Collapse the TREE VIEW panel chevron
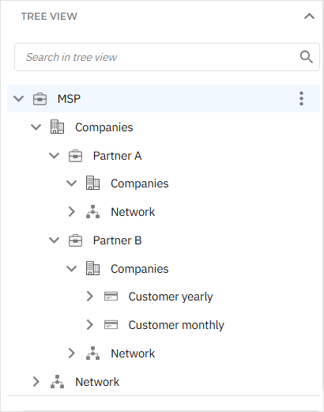 click(x=309, y=17)
